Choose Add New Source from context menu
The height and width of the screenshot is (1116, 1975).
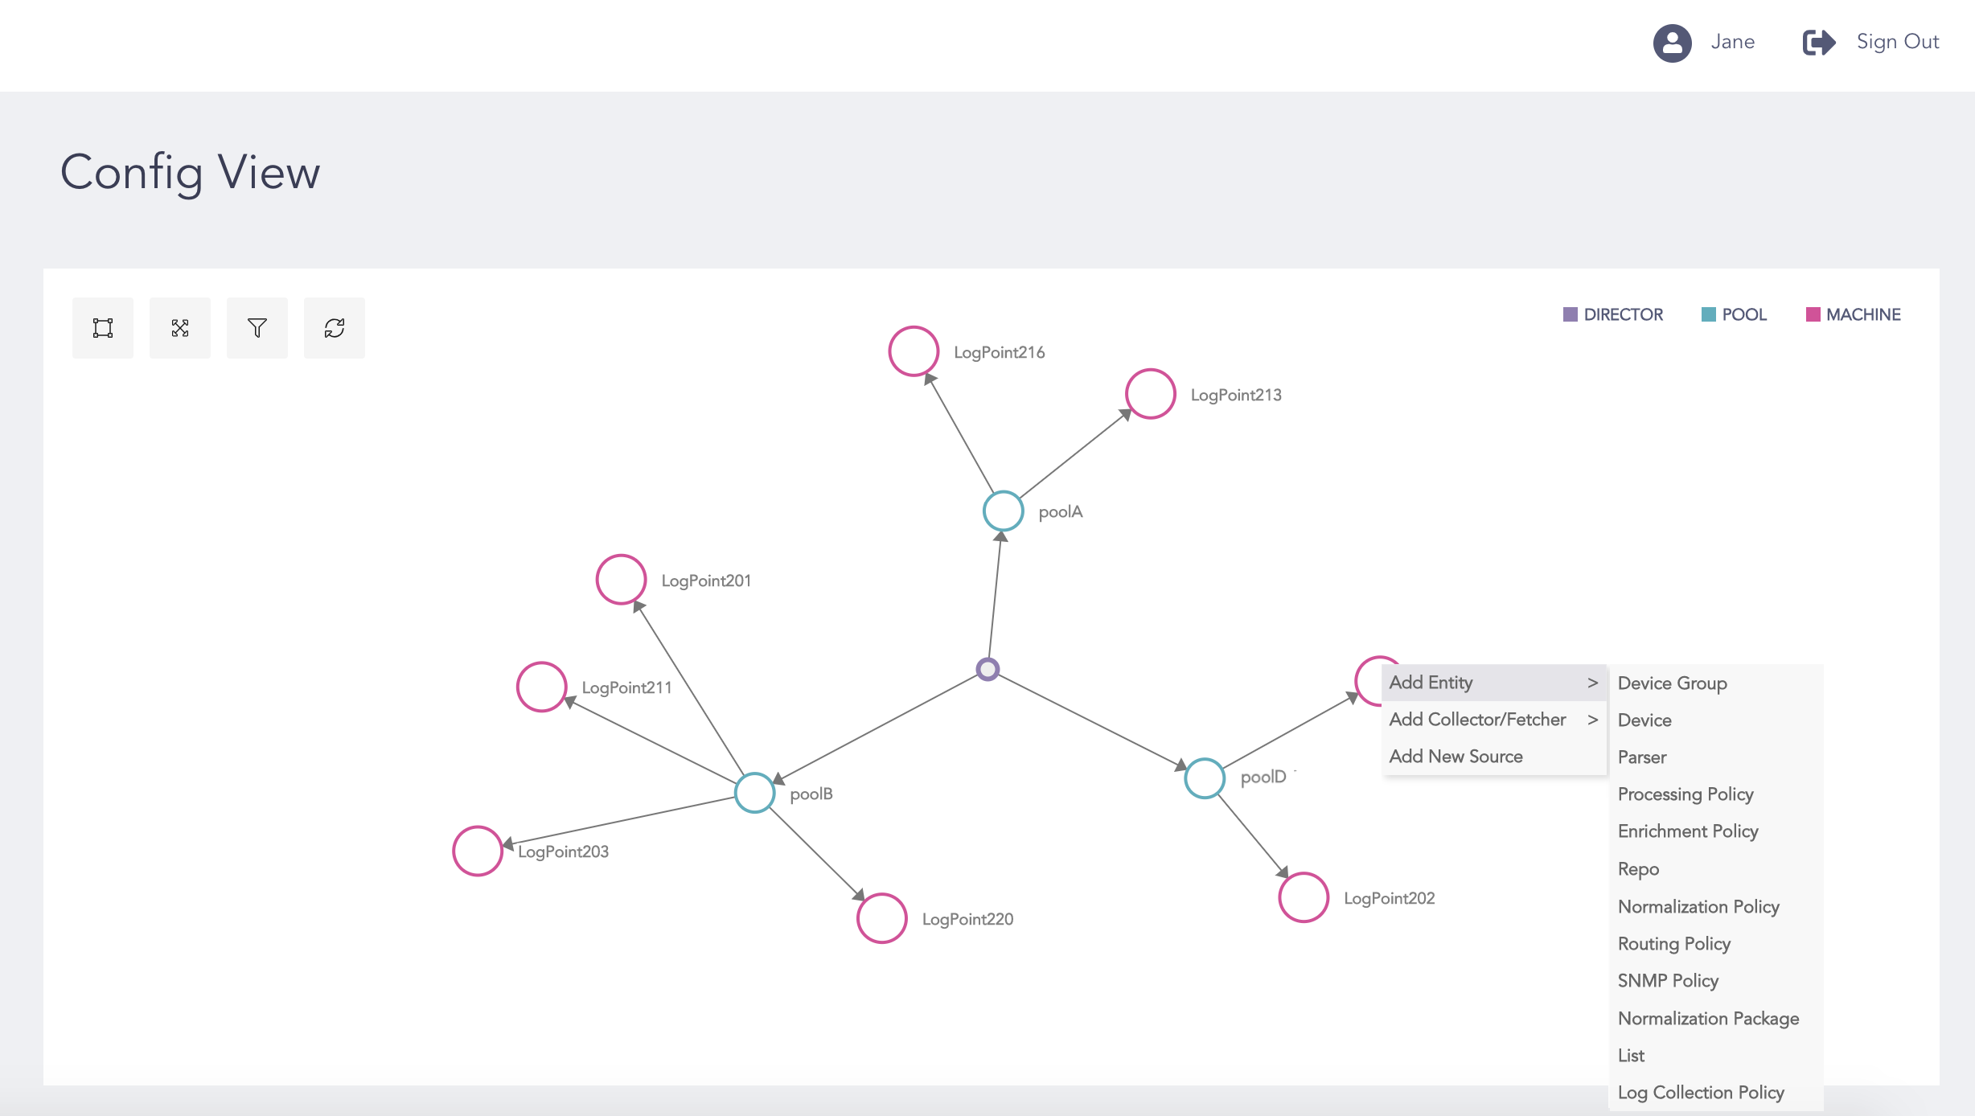click(1456, 757)
